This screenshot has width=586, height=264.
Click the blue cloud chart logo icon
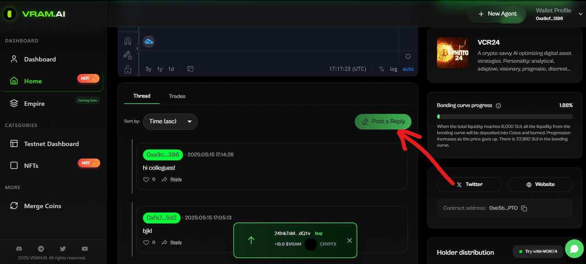(148, 42)
